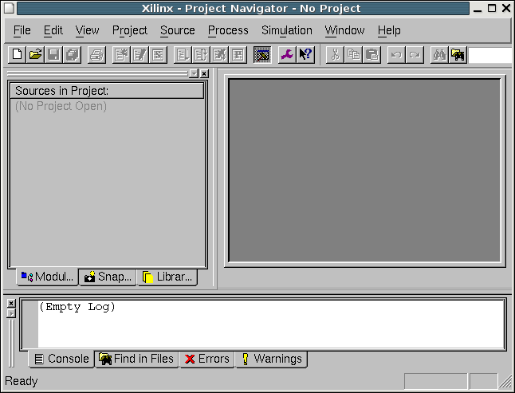The image size is (515, 393).
Task: Click the Find in Files toolbar icon
Action: click(x=458, y=54)
